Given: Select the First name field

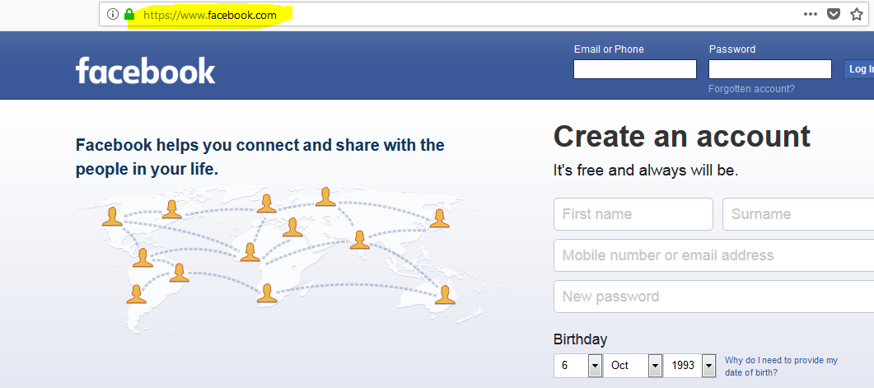Looking at the screenshot, I should point(633,214).
